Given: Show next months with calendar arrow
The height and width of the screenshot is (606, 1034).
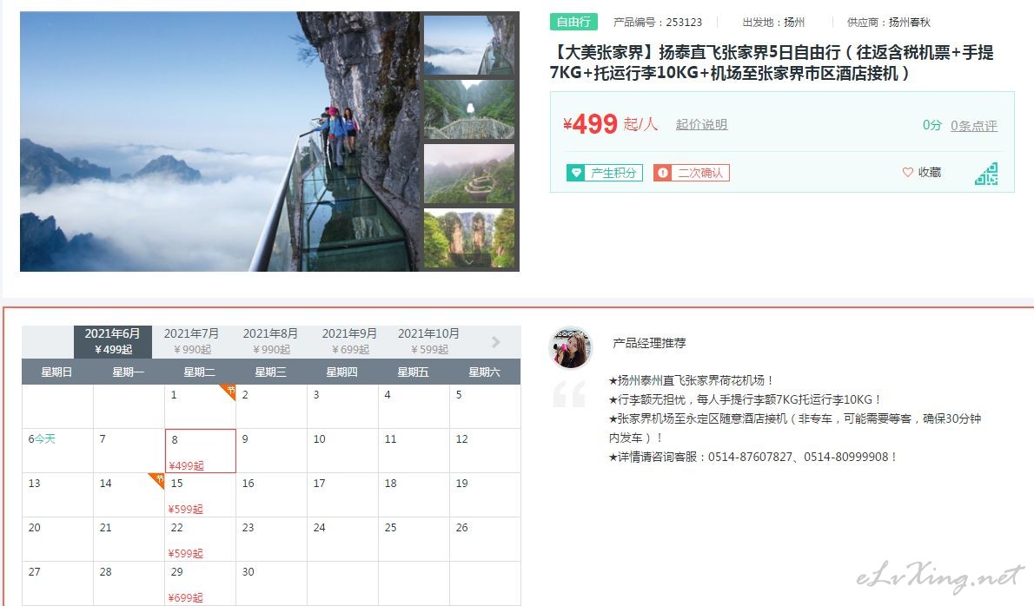Looking at the screenshot, I should [x=496, y=342].
